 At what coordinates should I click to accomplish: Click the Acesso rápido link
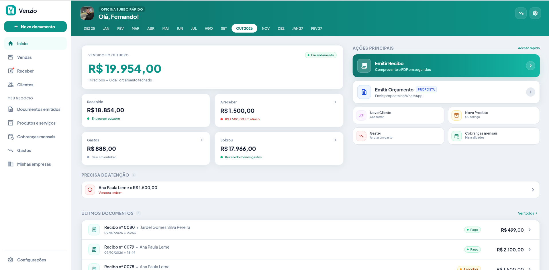(x=529, y=48)
